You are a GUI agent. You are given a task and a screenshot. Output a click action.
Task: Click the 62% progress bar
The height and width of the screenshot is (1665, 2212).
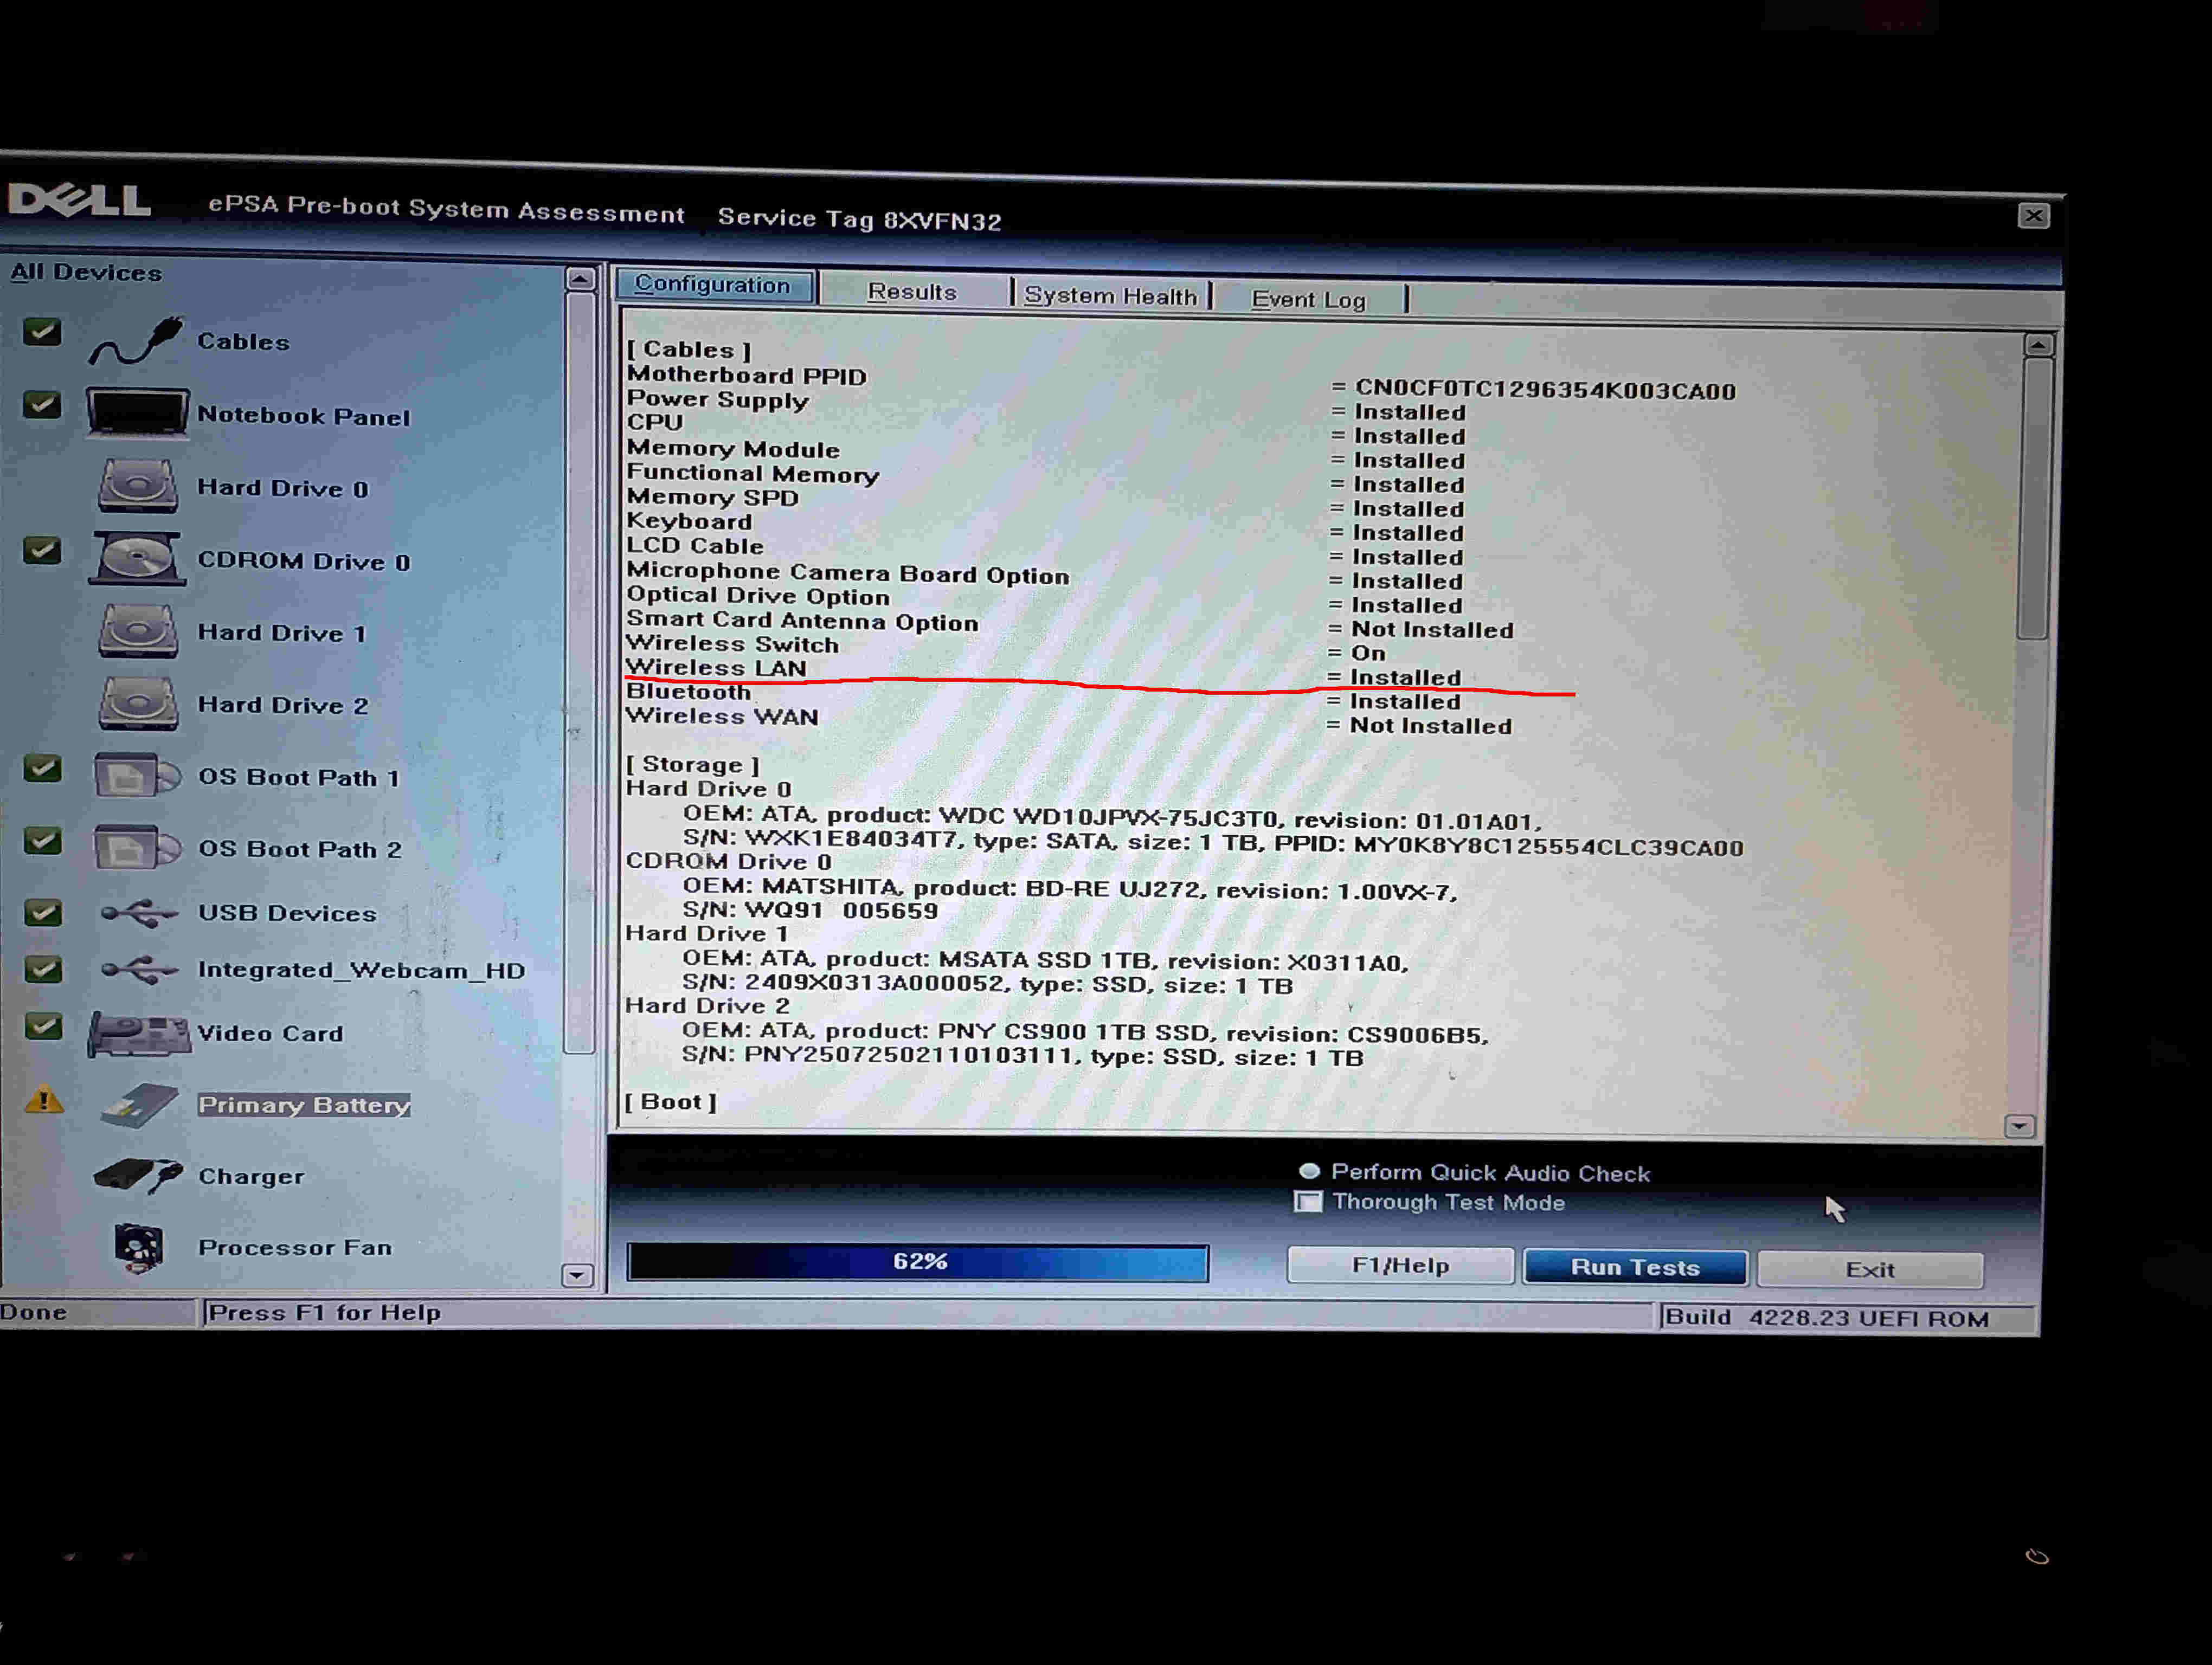pos(917,1262)
